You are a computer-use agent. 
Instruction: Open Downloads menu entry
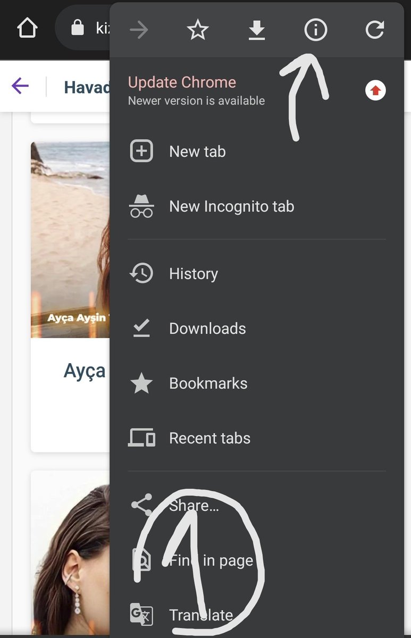pos(257,329)
